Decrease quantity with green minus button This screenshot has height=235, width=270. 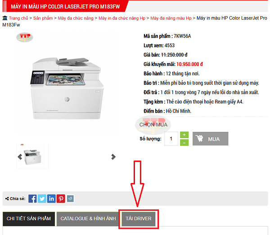click(x=184, y=143)
